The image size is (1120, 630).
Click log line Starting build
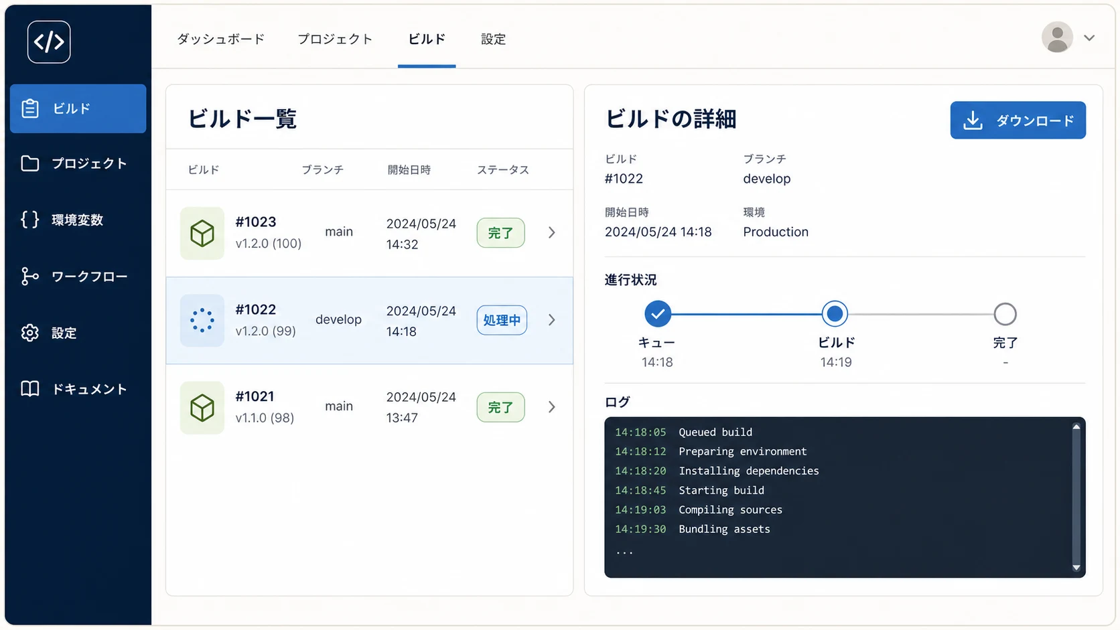(721, 491)
